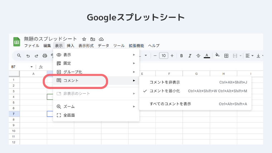Select row 10 header
This screenshot has width=272, height=153.
coord(14,131)
